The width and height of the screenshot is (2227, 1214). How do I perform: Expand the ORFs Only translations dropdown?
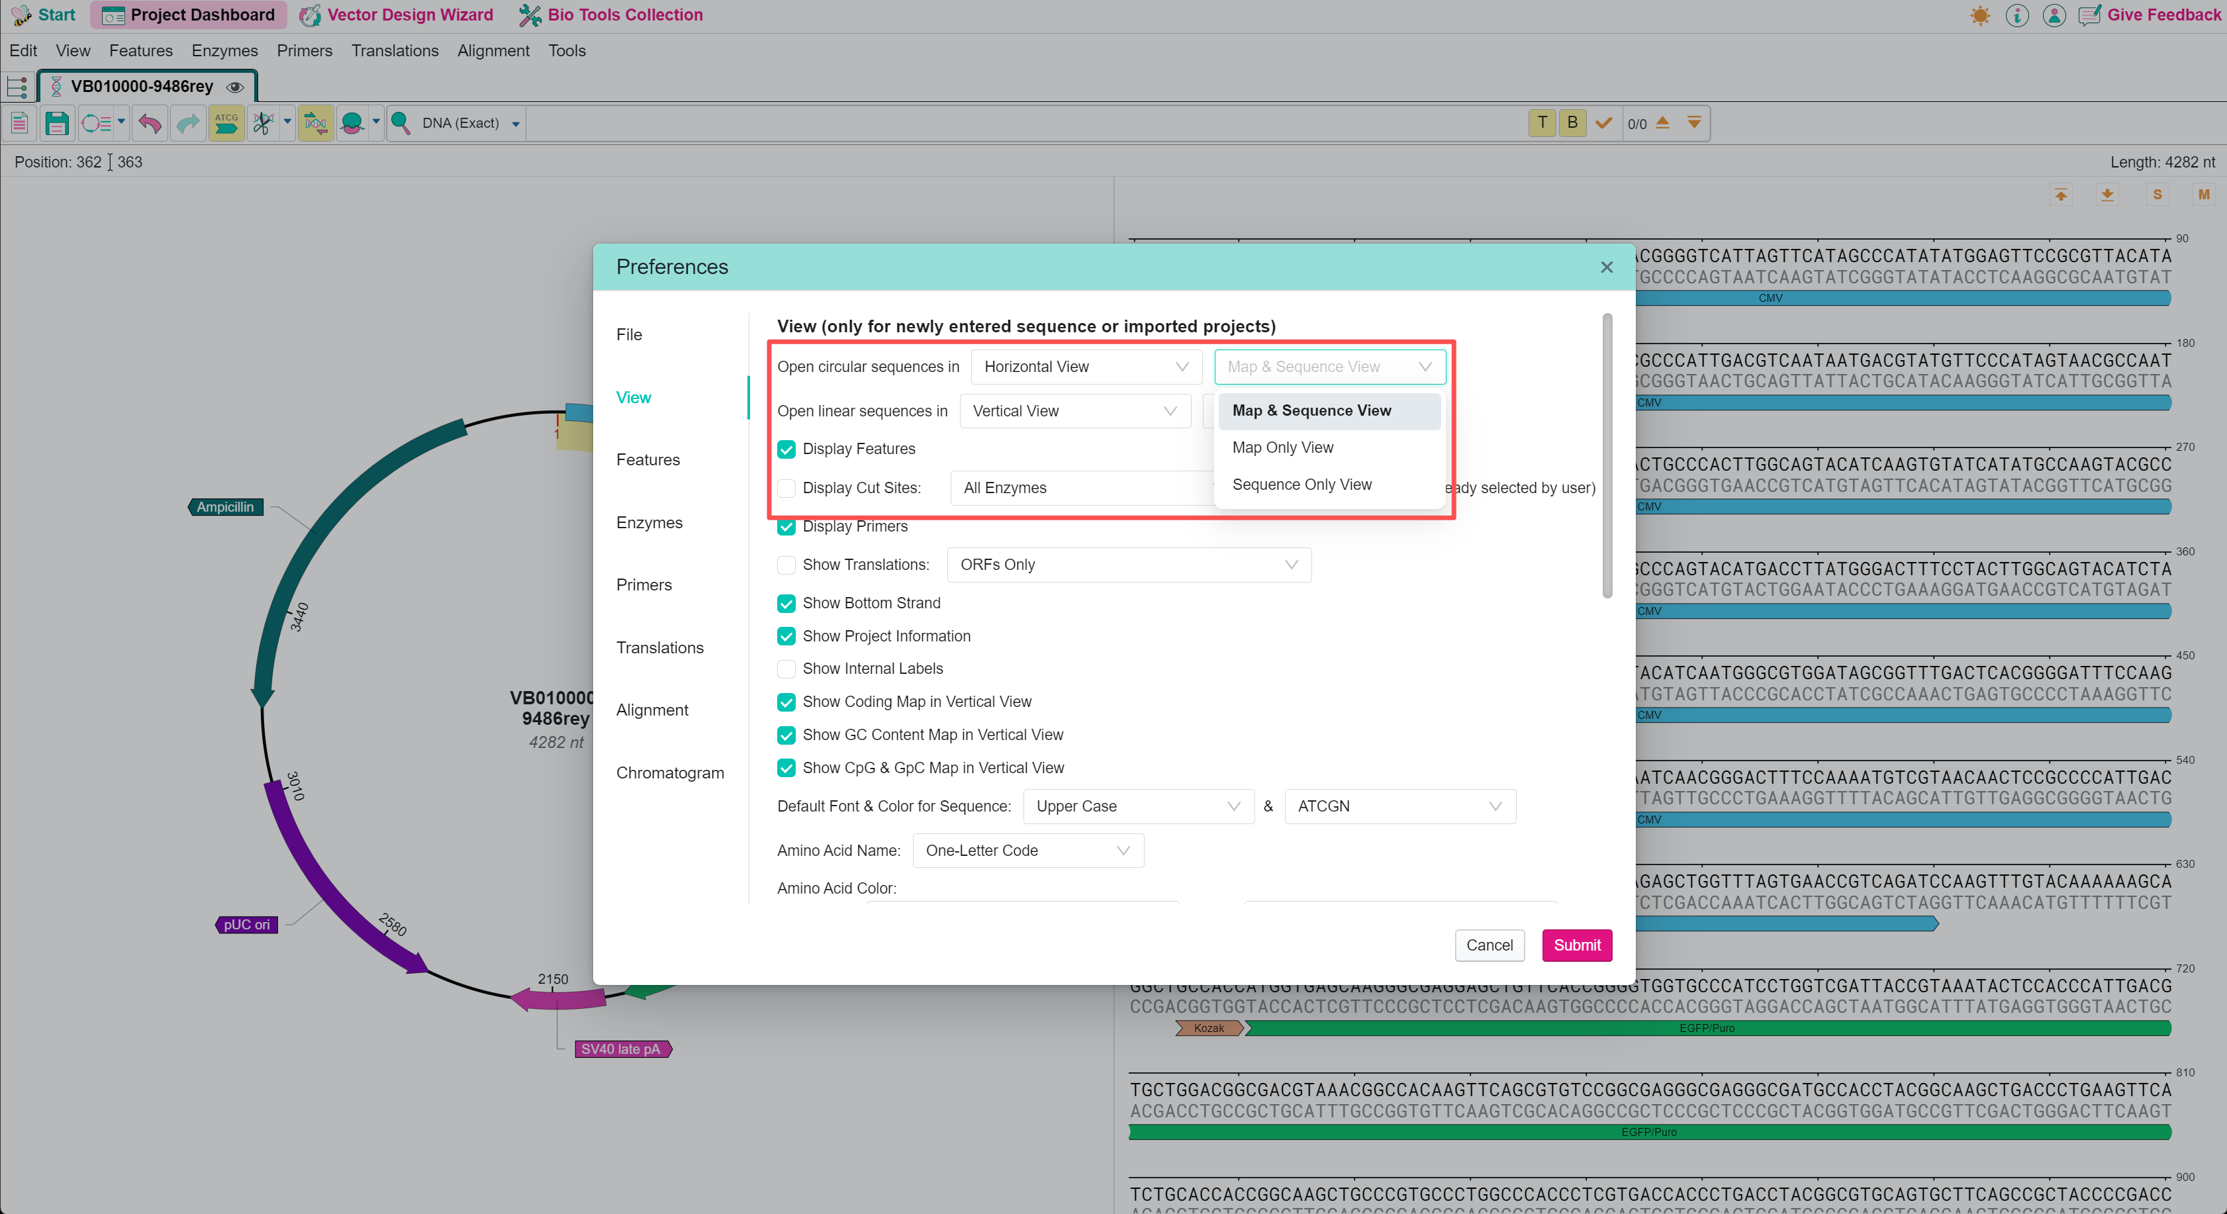coord(1128,565)
